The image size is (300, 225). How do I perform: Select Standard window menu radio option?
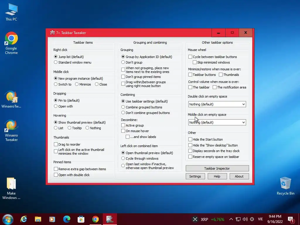point(73,62)
